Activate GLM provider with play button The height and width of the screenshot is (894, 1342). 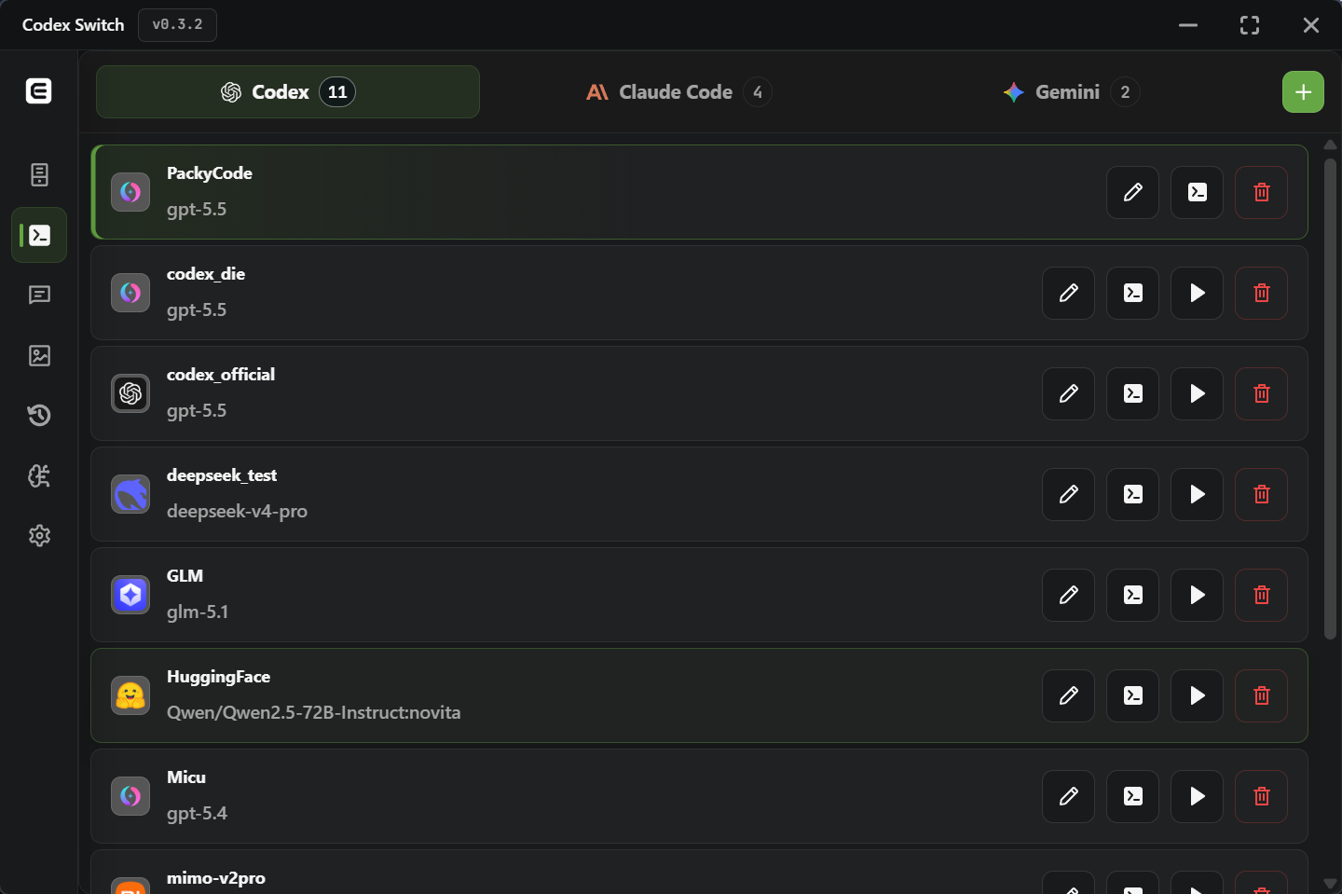click(1197, 595)
